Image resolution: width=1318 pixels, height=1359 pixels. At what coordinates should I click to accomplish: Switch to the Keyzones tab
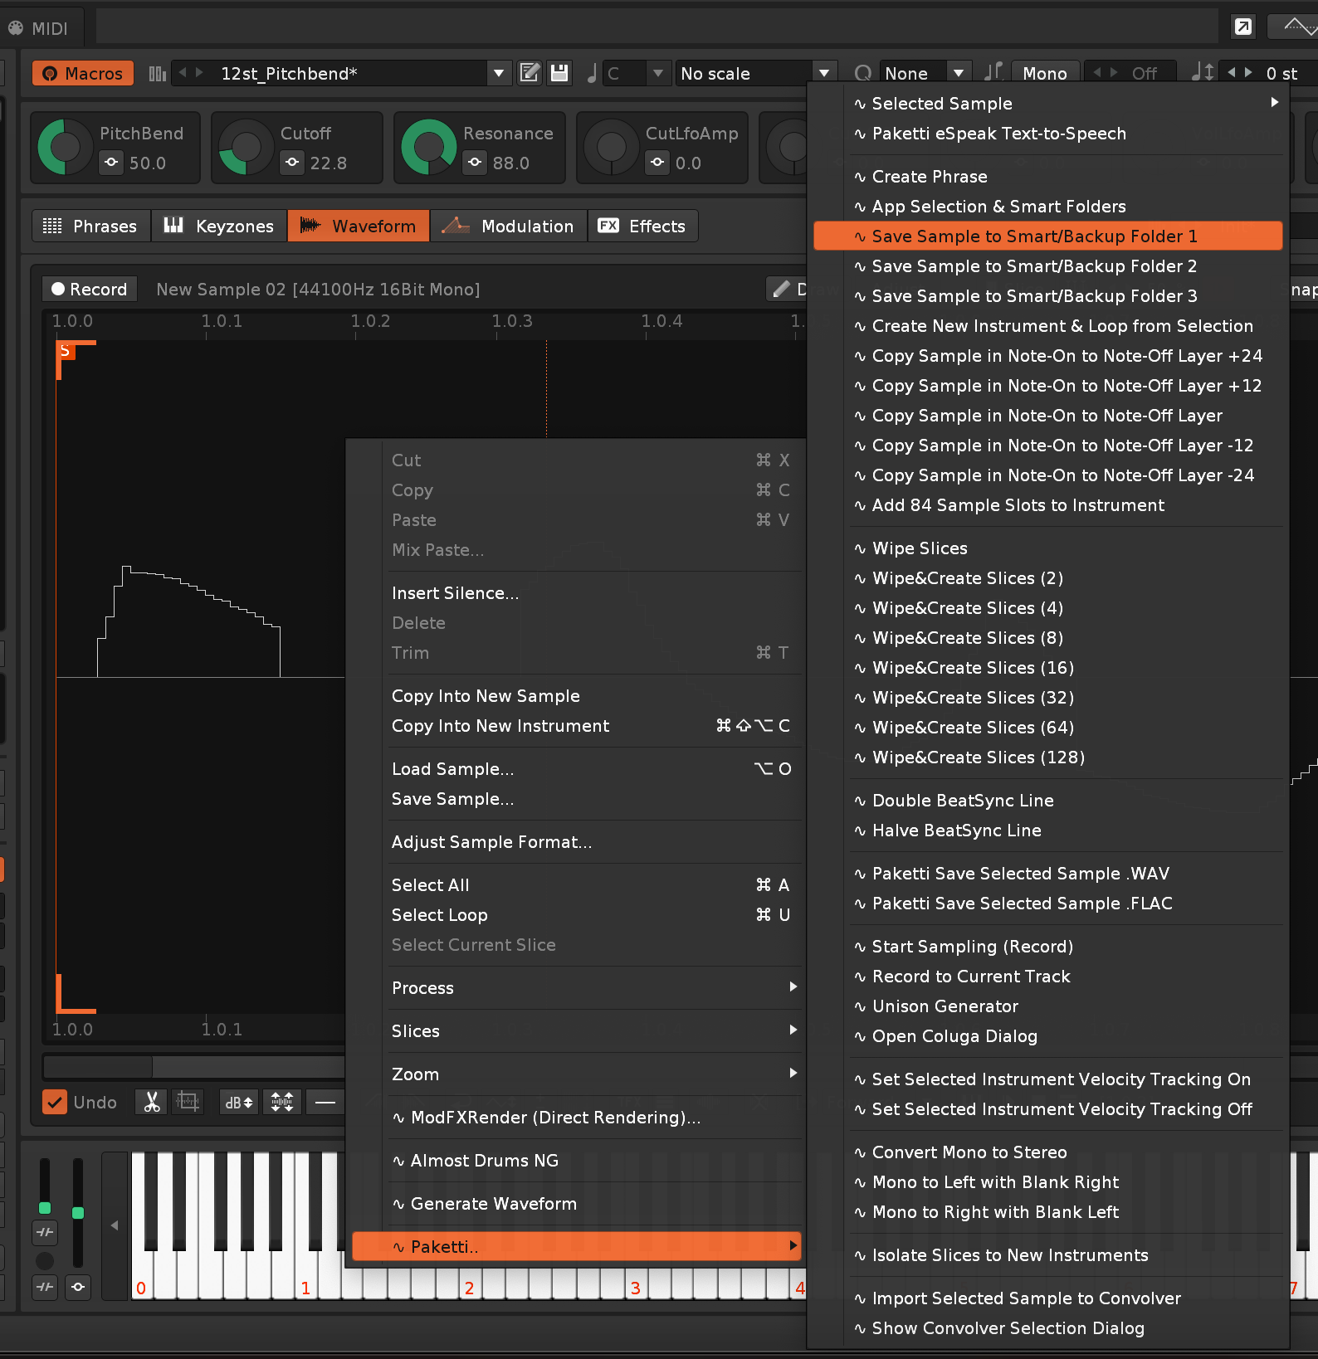[x=219, y=226]
